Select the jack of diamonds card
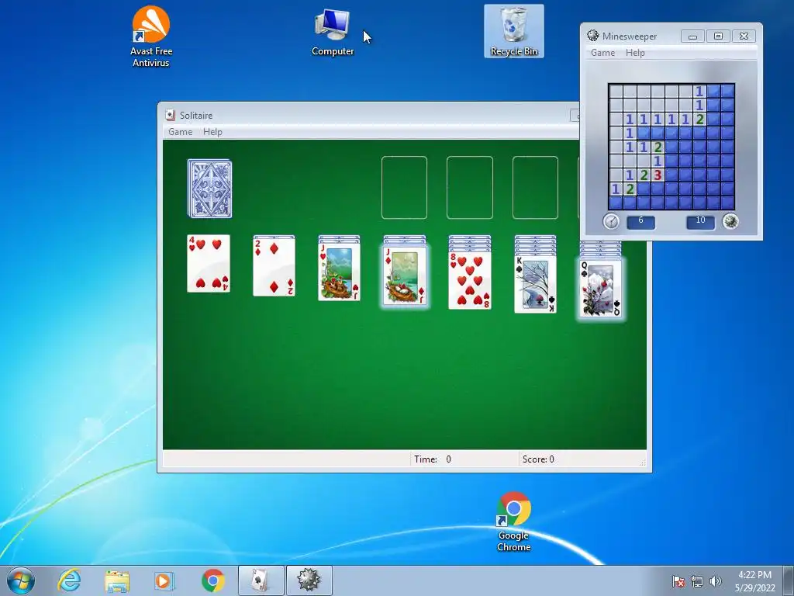The width and height of the screenshot is (794, 596). (x=404, y=275)
